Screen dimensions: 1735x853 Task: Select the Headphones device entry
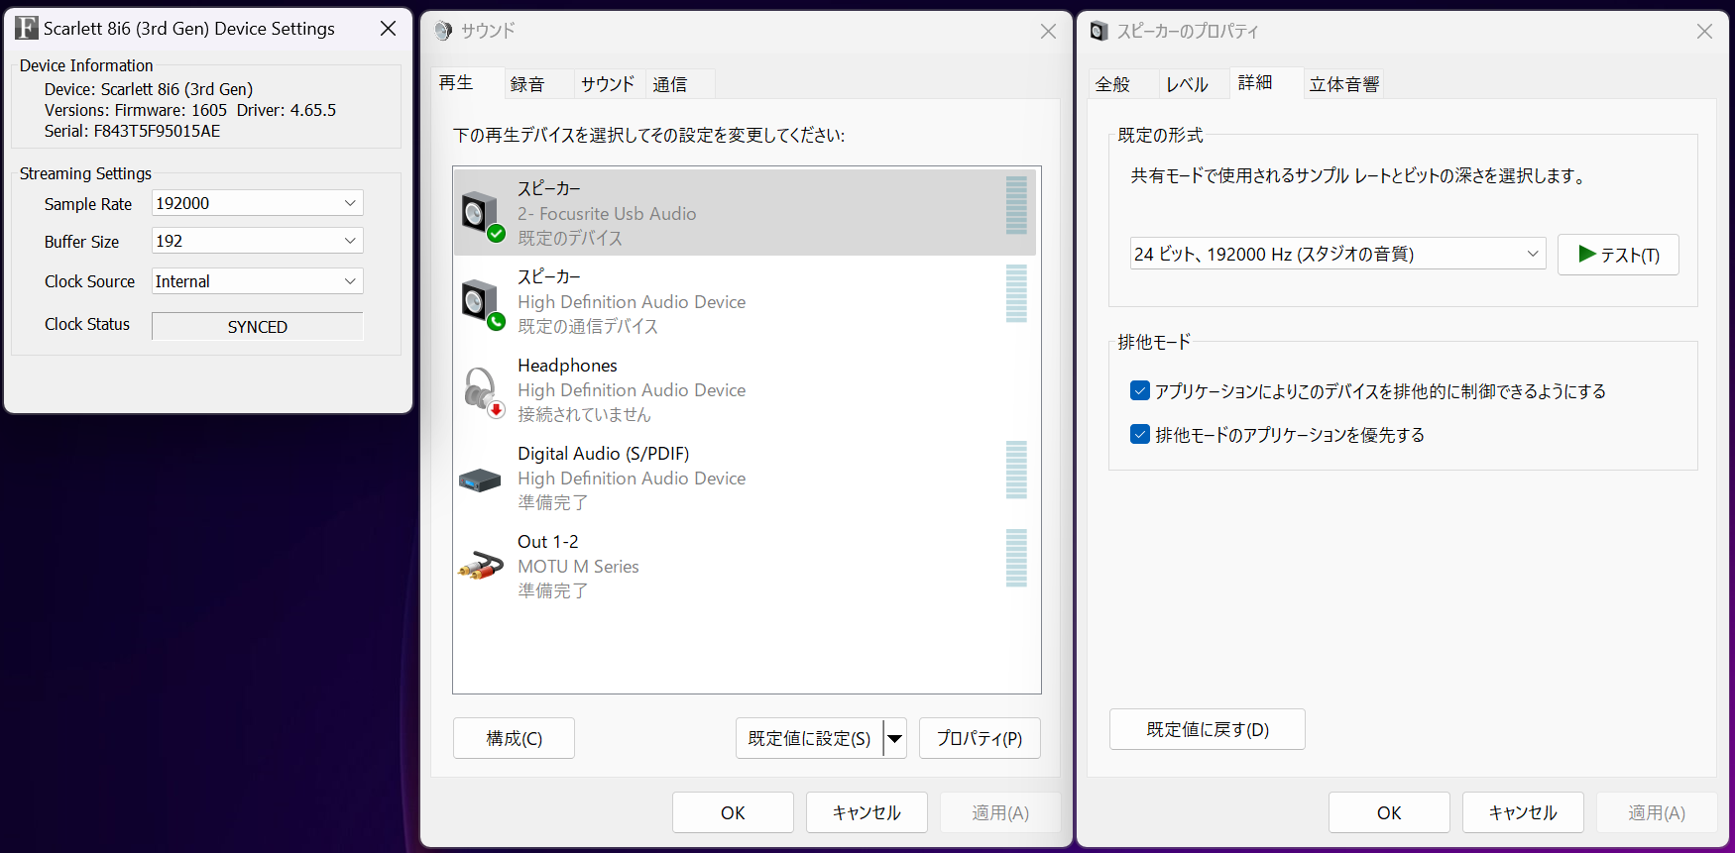coord(745,389)
